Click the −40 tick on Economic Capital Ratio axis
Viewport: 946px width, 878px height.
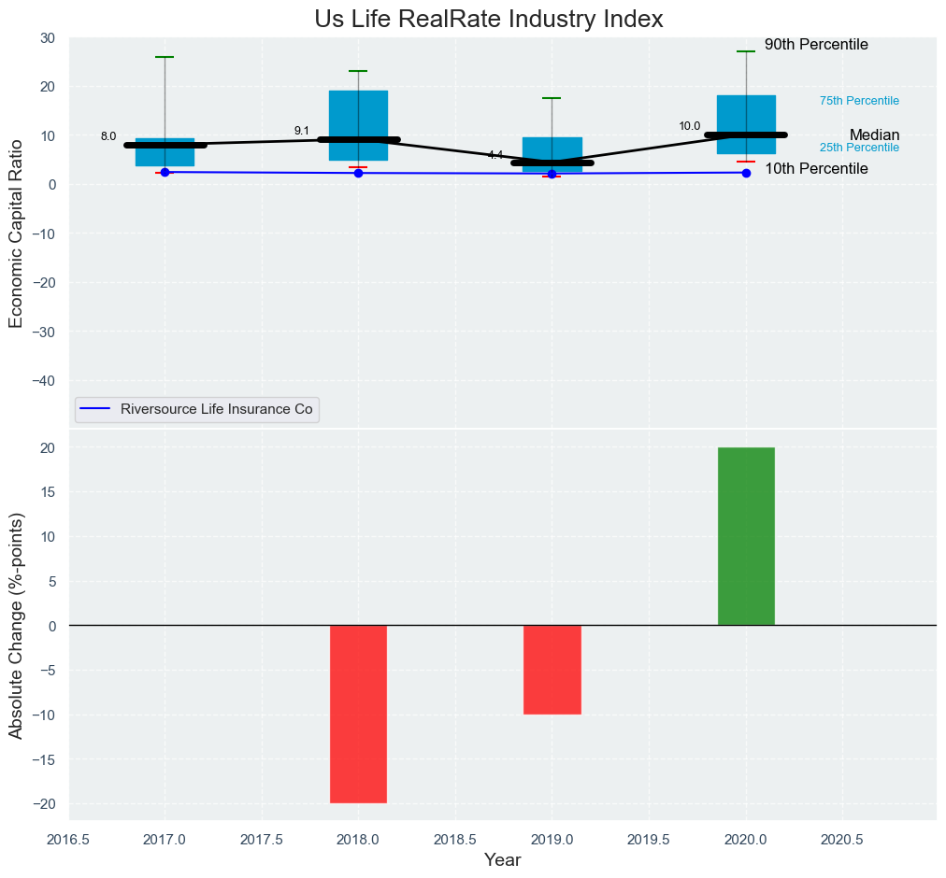[43, 381]
